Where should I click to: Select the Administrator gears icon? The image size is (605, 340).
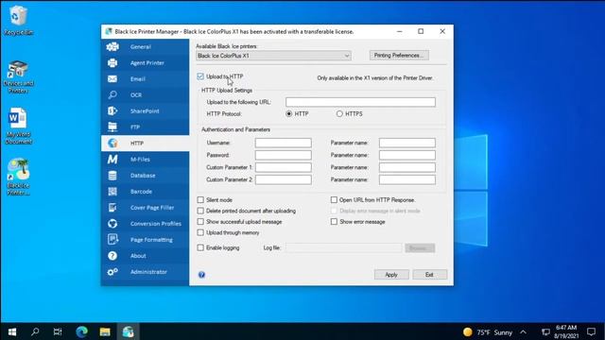tap(112, 272)
